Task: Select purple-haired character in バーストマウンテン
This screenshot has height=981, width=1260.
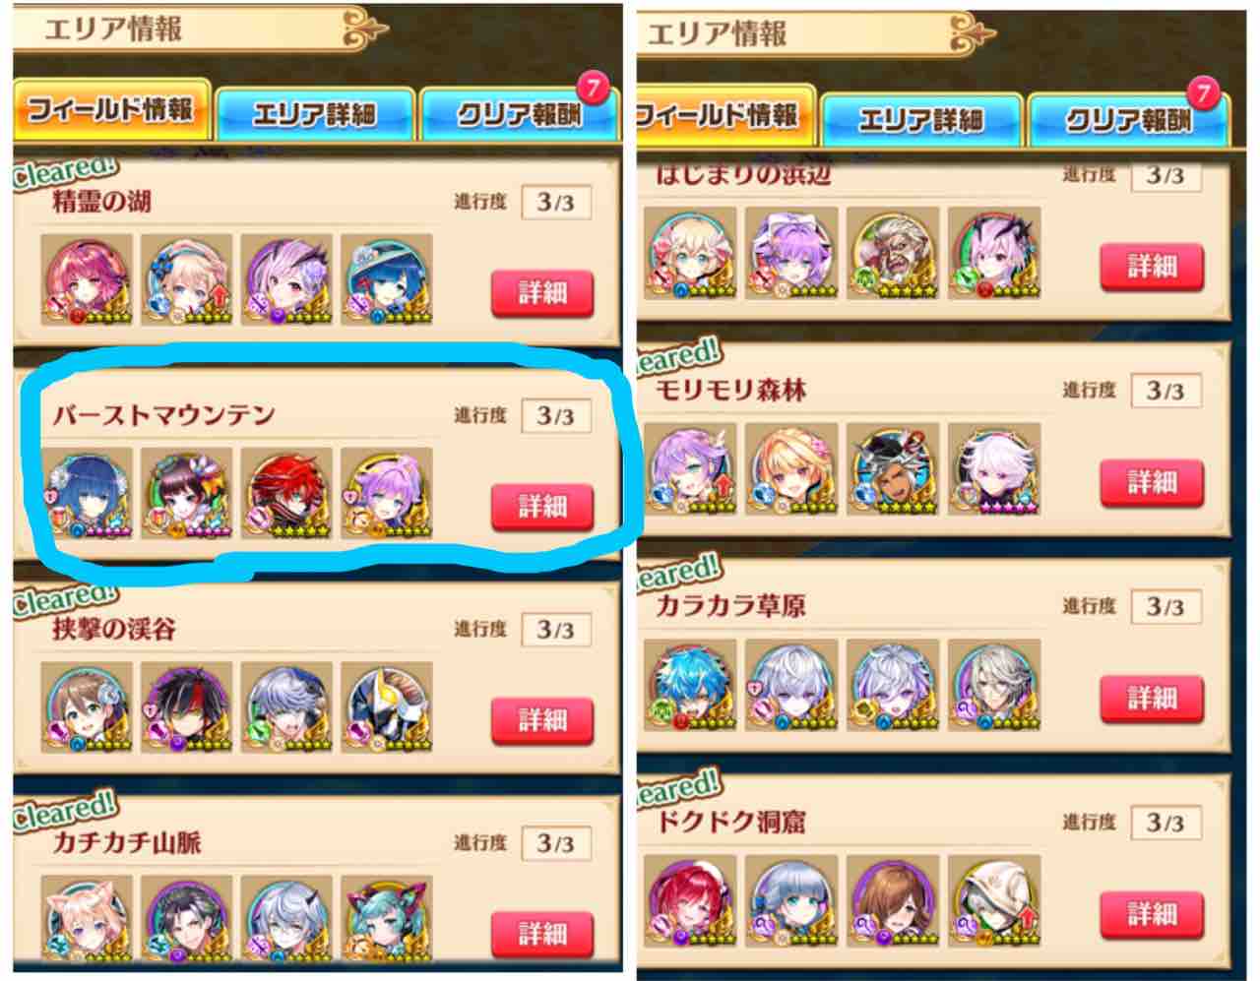Action: (387, 493)
